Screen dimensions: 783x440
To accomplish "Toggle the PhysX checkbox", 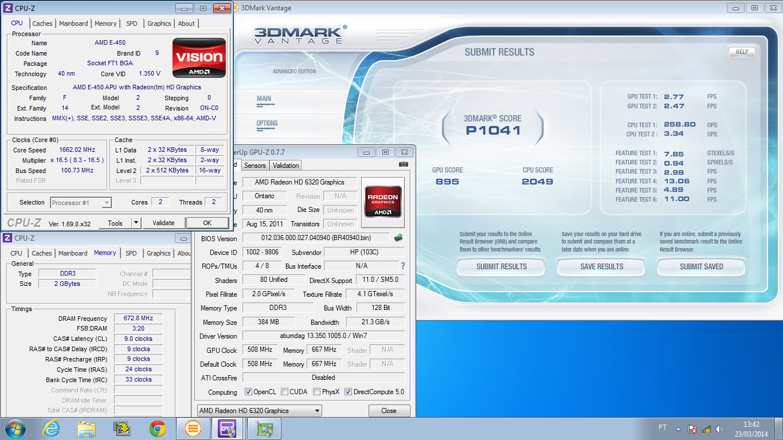I will tap(317, 392).
